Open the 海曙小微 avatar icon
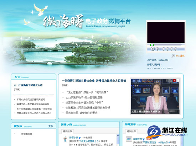196x146 pixels. click(x=65, y=139)
